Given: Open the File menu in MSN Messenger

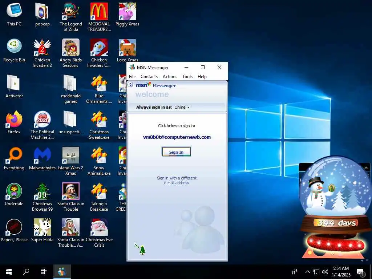Looking at the screenshot, I should pyautogui.click(x=132, y=77).
